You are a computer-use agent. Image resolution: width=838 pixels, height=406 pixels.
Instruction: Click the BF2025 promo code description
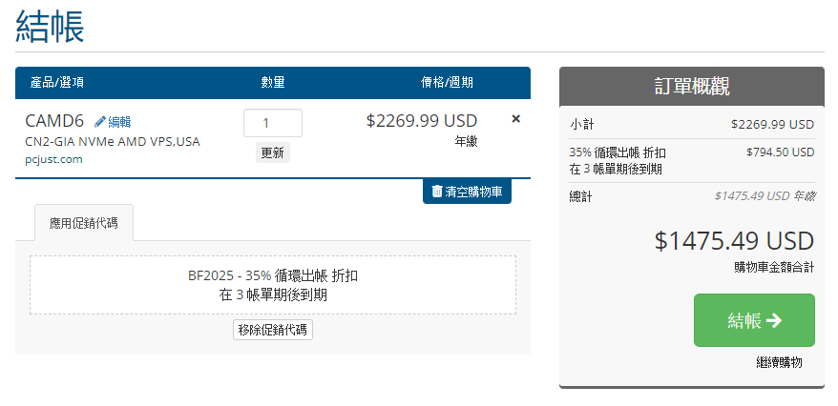273,285
